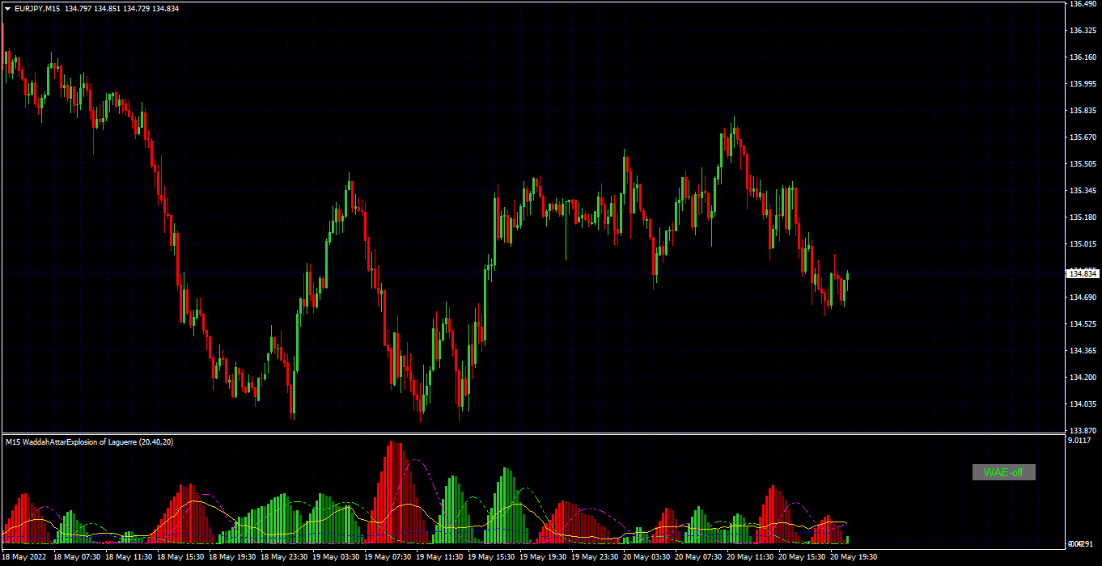Click the 19 May 11:30 time label
The image size is (1102, 566).
[x=439, y=557]
